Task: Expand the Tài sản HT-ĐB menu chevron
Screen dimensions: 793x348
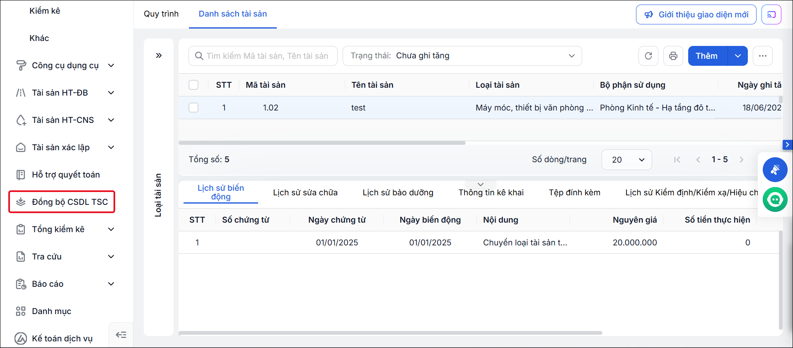Action: (111, 93)
